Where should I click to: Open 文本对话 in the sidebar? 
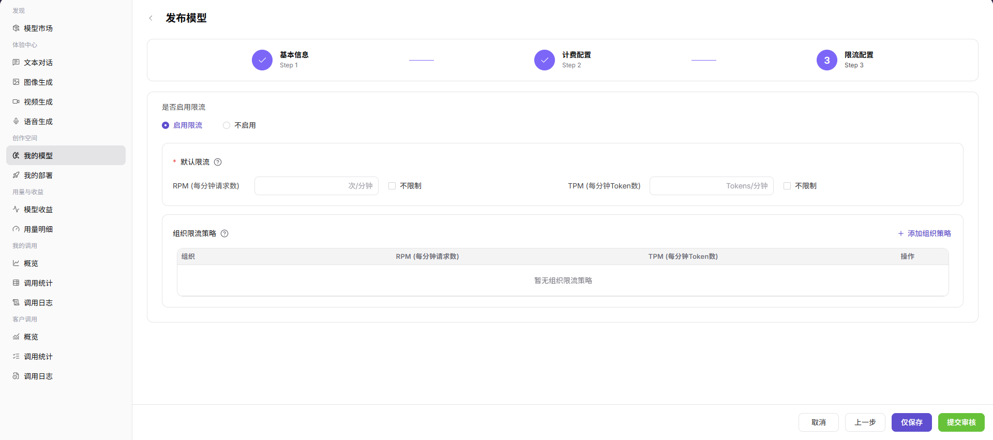66,62
